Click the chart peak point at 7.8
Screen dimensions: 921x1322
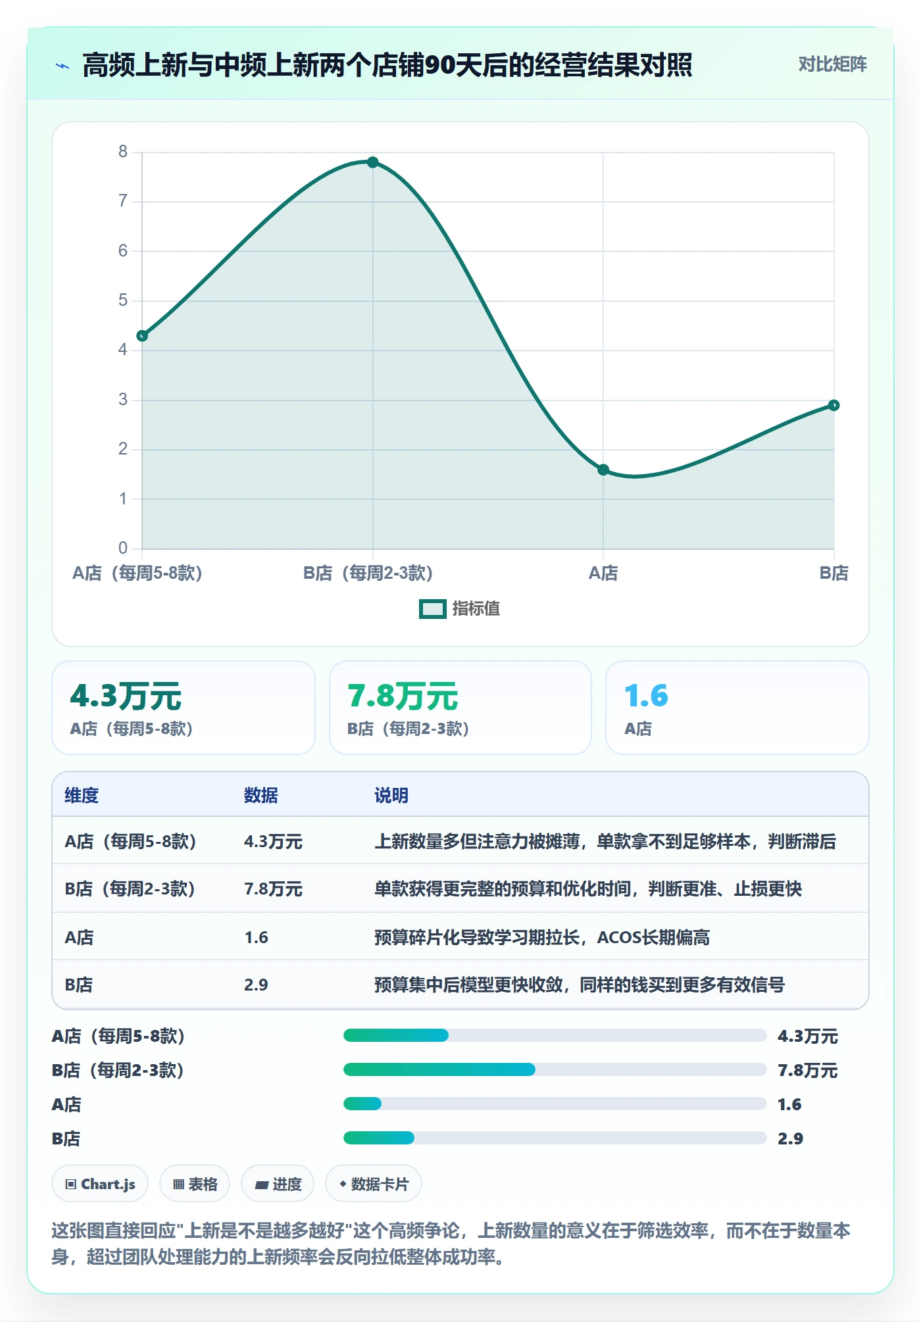point(373,162)
